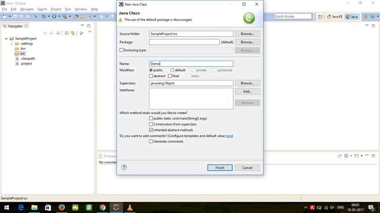This screenshot has height=213, width=380.
Task: Open the External Tools dropdown arrow
Action: click(x=70, y=17)
